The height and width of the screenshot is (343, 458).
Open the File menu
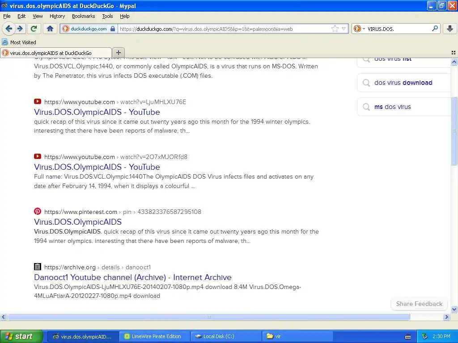point(7,16)
